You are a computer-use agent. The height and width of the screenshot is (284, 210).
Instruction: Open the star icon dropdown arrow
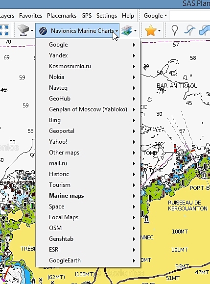pos(159,30)
